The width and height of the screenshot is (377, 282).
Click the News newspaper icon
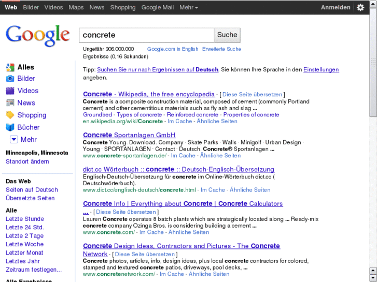click(10, 103)
